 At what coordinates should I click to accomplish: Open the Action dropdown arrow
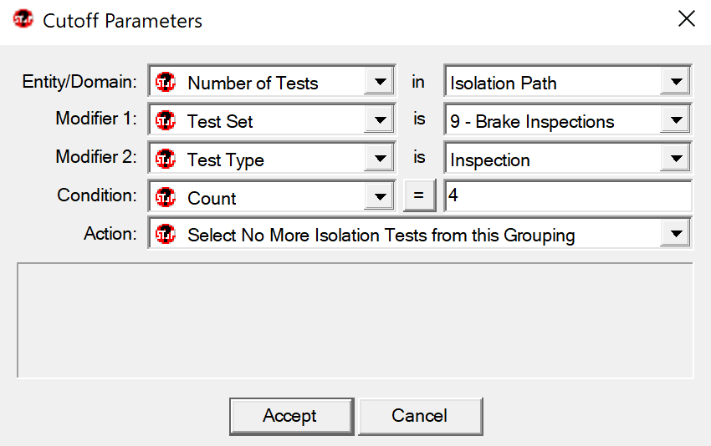676,234
